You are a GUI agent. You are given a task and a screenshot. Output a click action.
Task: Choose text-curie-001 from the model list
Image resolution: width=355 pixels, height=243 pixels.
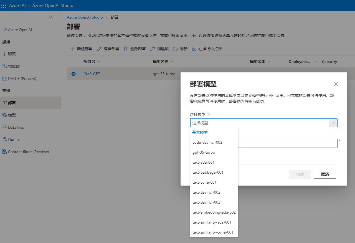click(214, 182)
